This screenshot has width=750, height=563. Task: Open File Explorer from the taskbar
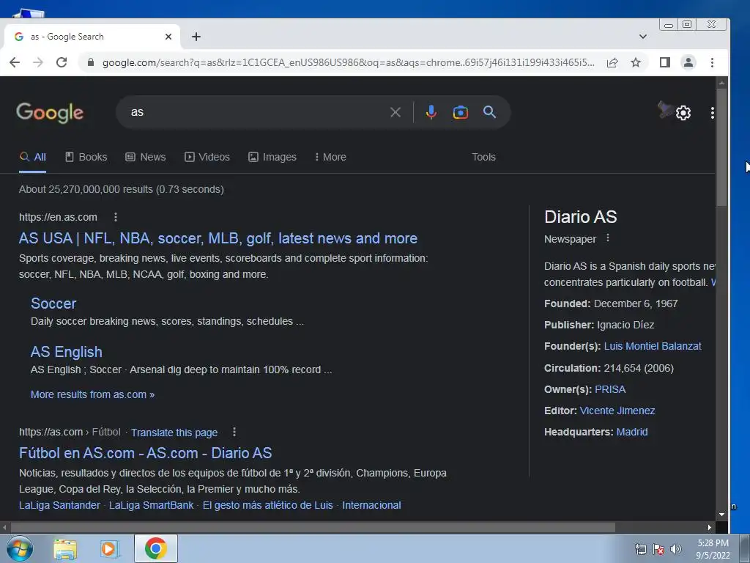pos(65,549)
